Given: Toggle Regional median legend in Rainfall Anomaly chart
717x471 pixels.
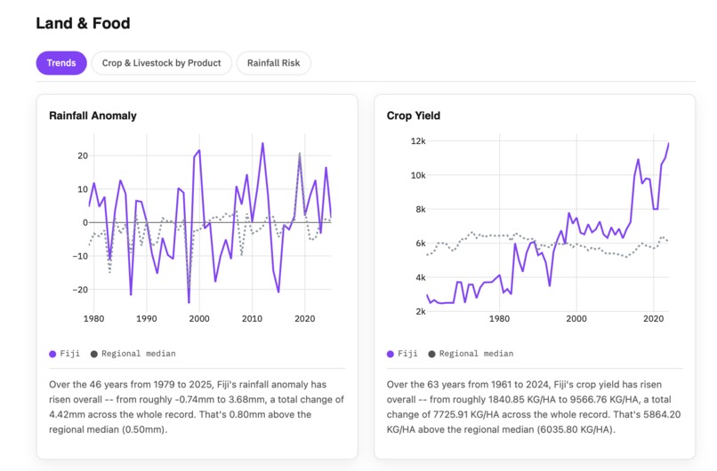Looking at the screenshot, I should pos(133,354).
